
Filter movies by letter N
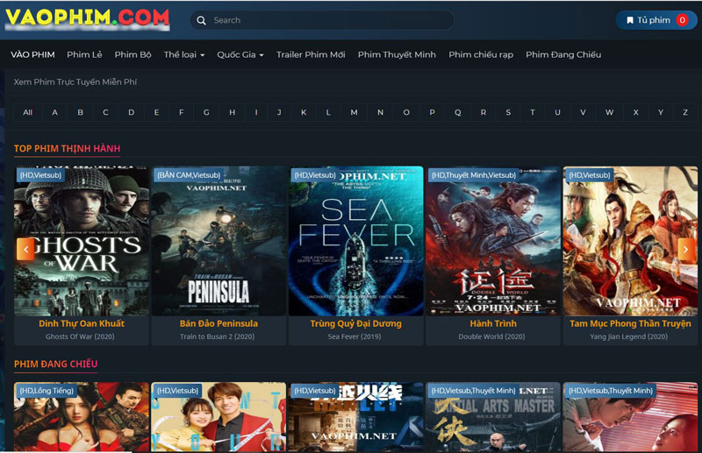380,112
